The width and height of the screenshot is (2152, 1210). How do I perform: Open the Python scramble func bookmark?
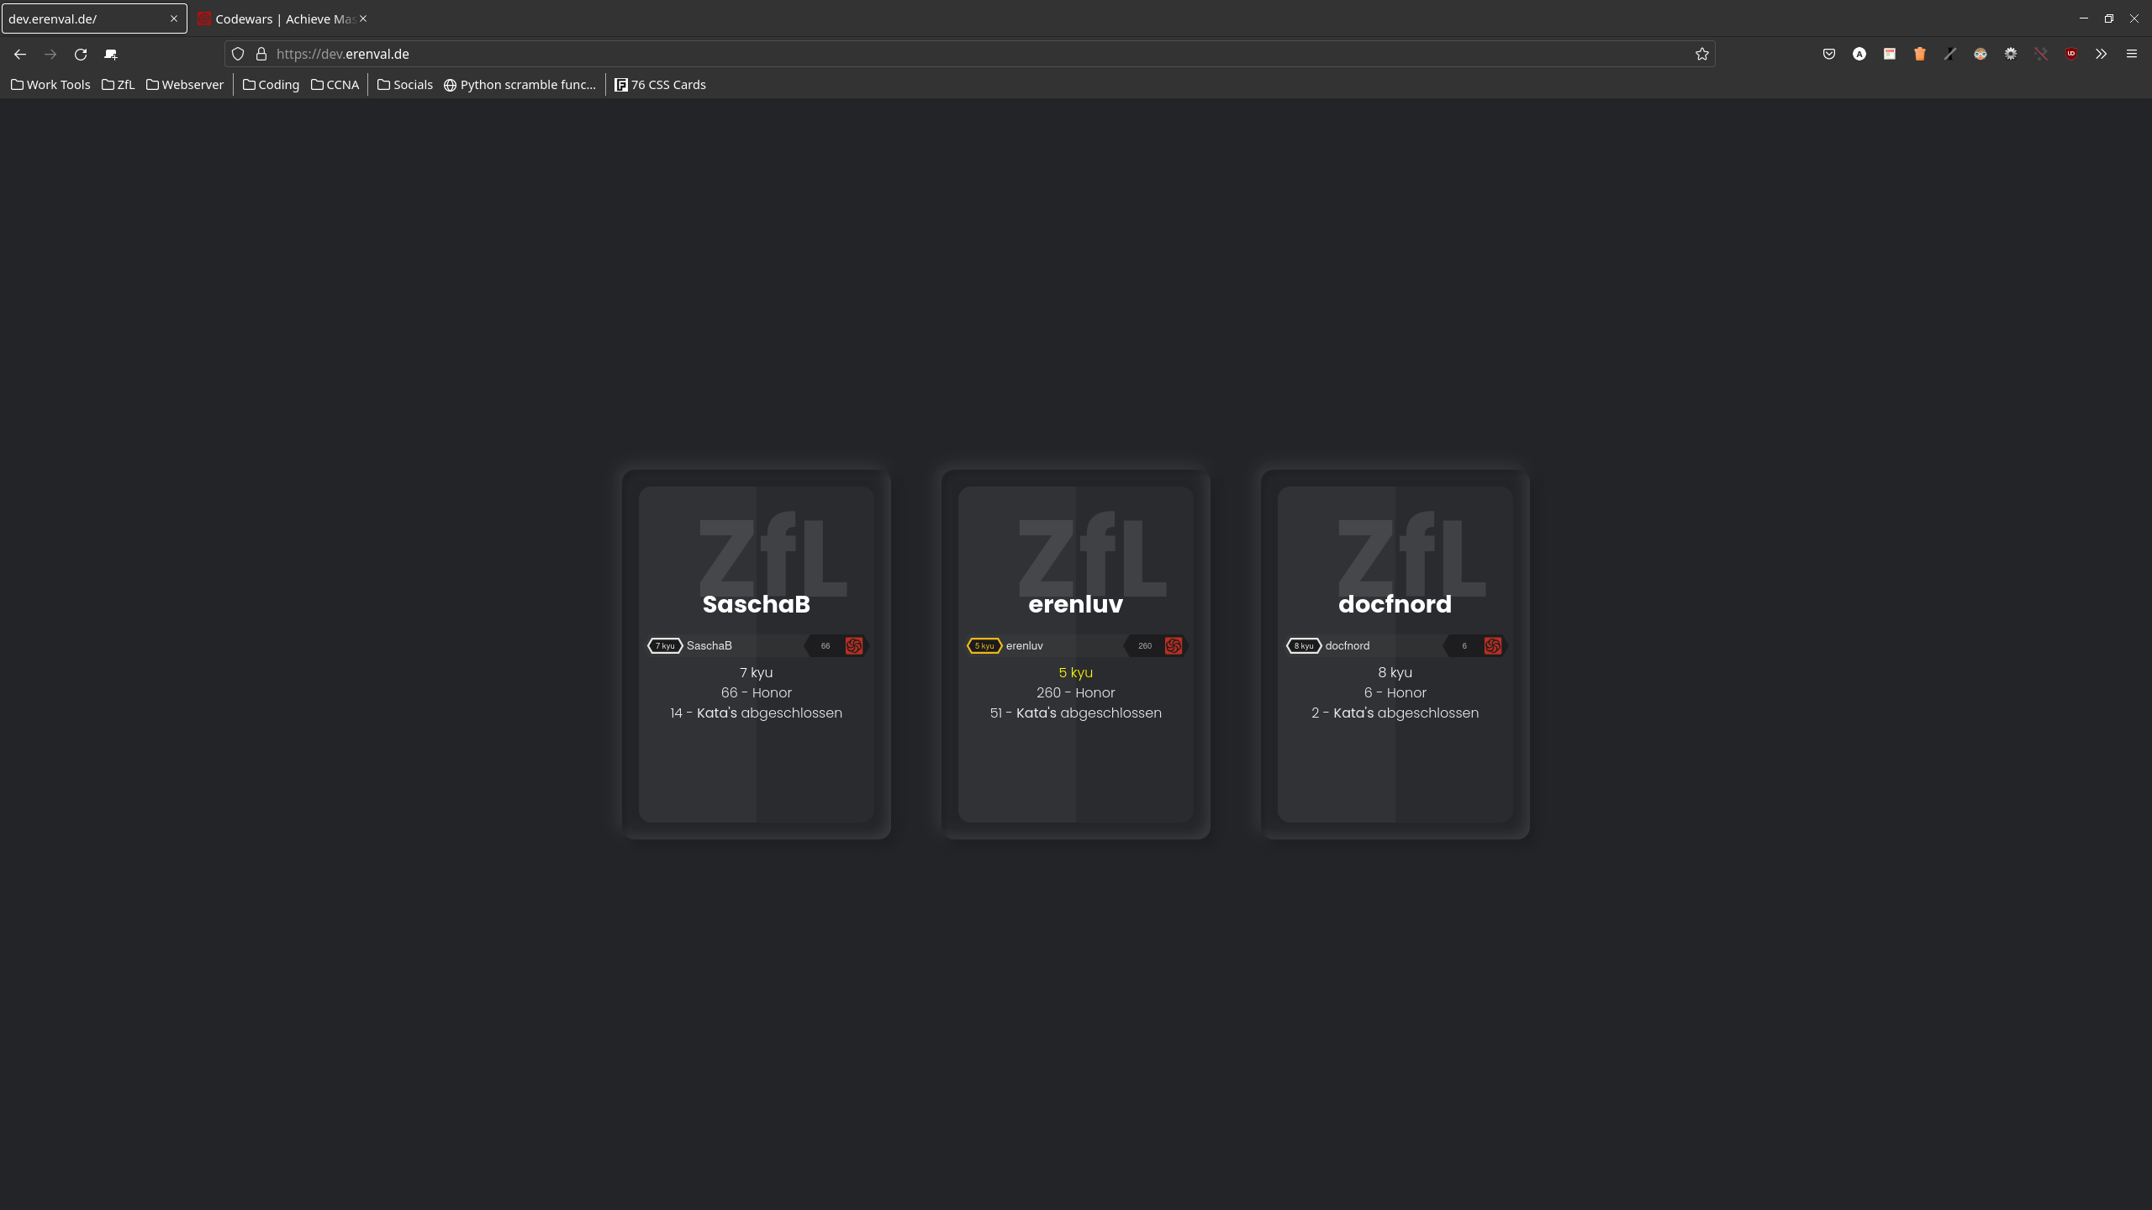point(520,85)
